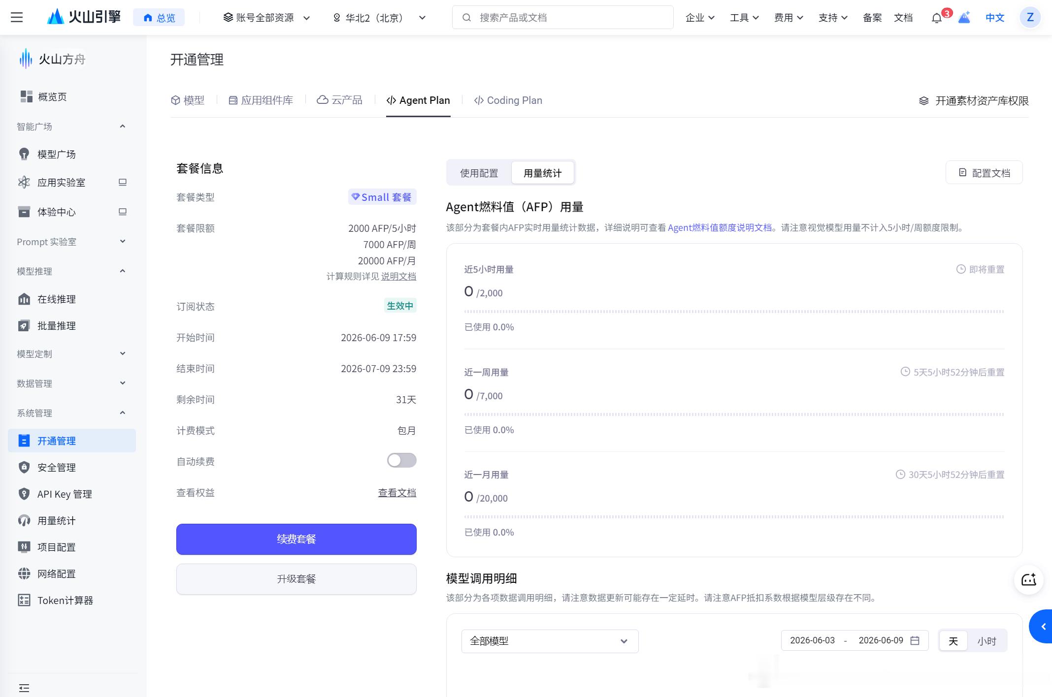Switch granularity to 天
1052x697 pixels.
point(953,641)
